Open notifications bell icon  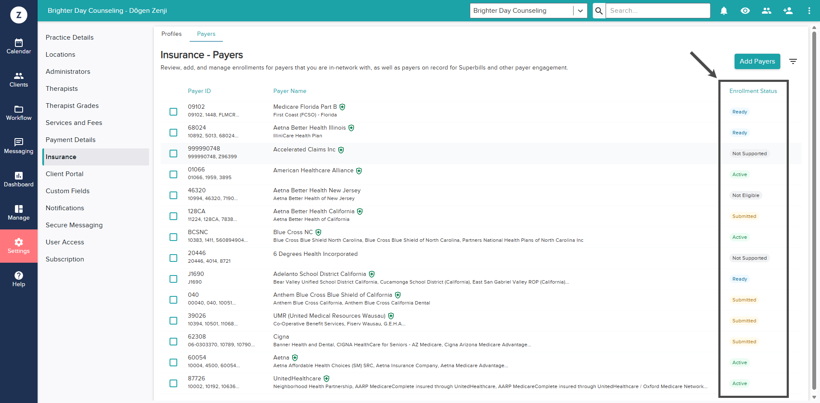click(724, 11)
